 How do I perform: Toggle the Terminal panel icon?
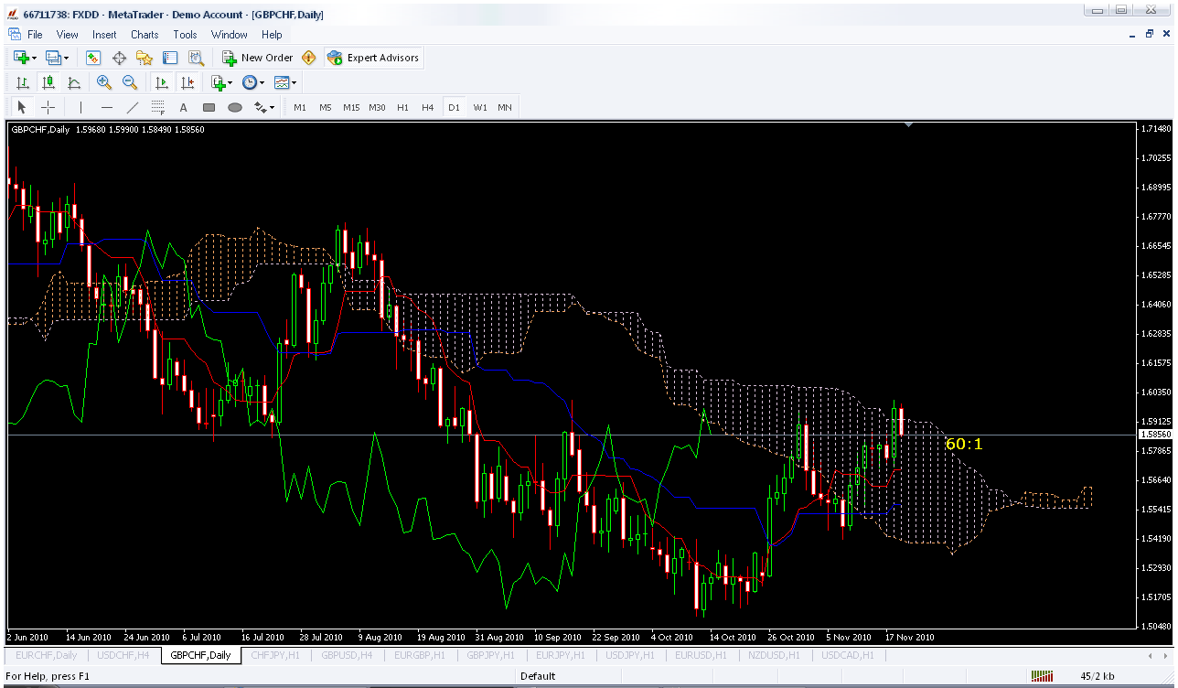click(x=170, y=58)
